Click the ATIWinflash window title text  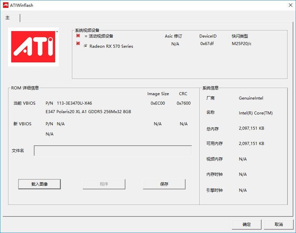coord(22,5)
